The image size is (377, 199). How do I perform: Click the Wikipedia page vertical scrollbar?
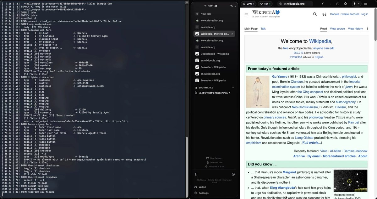click(375, 25)
